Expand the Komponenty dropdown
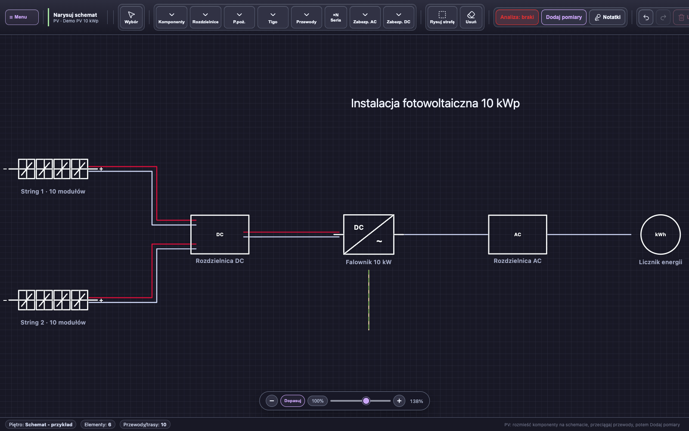The image size is (689, 431). (171, 17)
